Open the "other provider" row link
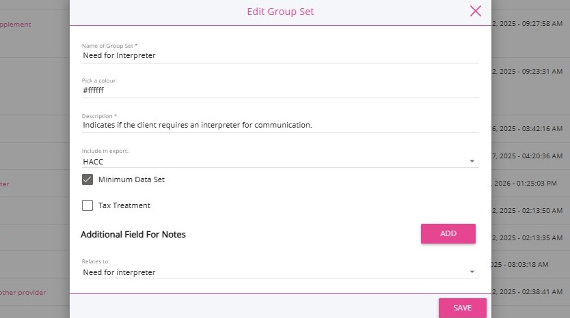This screenshot has width=570, height=318. (x=23, y=293)
